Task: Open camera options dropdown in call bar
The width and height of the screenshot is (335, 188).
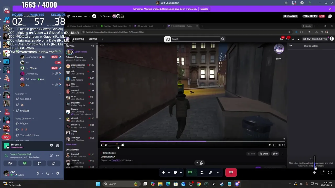Action: pyautogui.click(x=181, y=173)
